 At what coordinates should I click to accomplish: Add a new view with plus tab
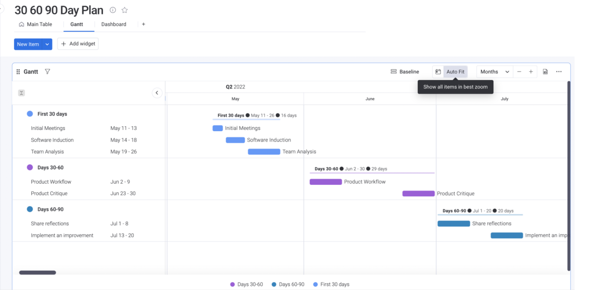(x=144, y=24)
